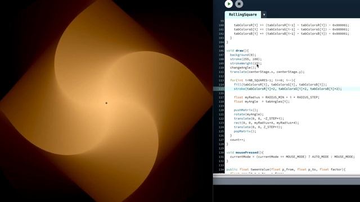This screenshot has width=360, height=202.
Task: Click the tabColorsG[i] += line
Action: pos(291,30)
